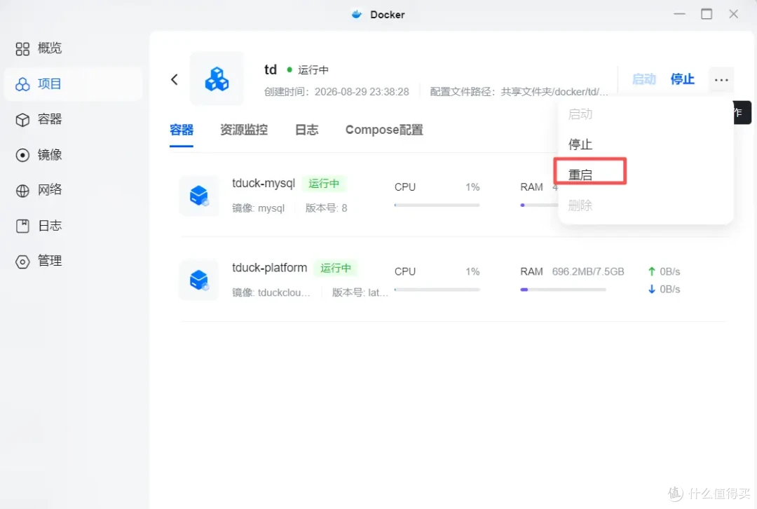Click the project 运行中 status next to td
The width and height of the screenshot is (757, 509).
click(308, 70)
